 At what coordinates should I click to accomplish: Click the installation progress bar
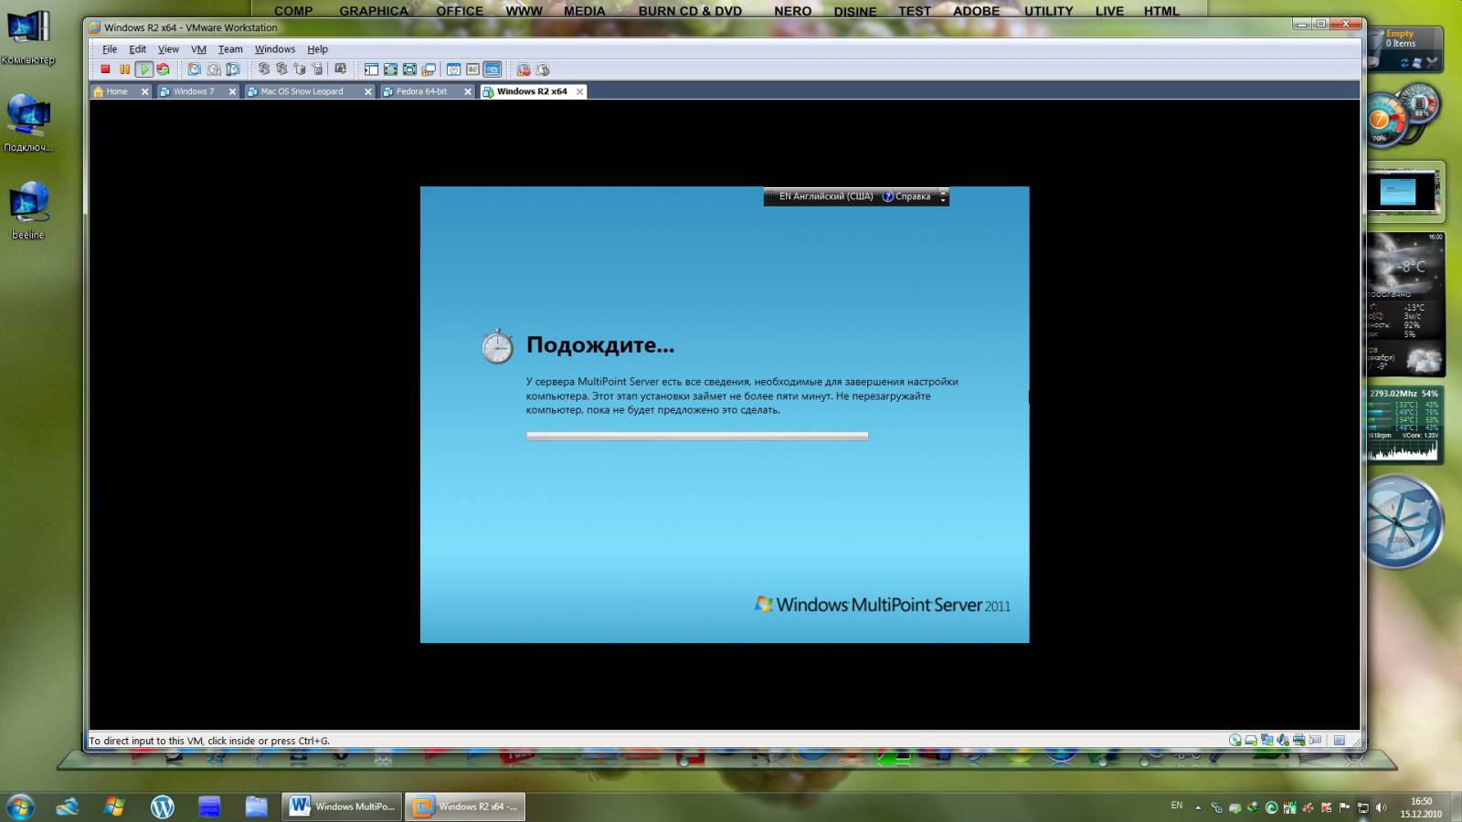point(697,436)
